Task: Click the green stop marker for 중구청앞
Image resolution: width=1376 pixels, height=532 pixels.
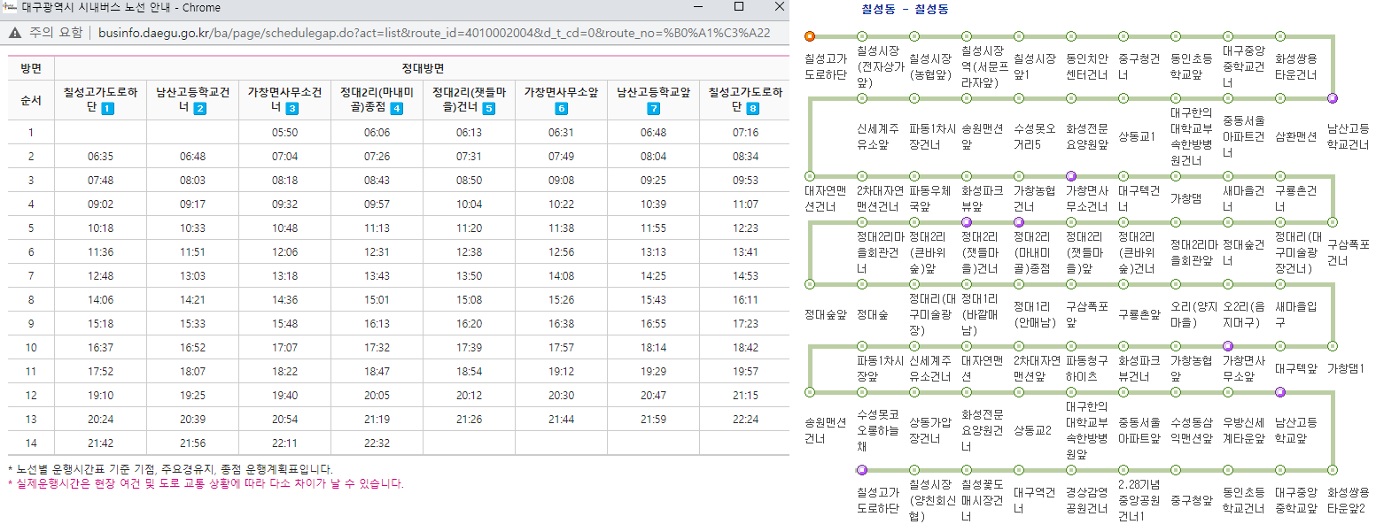Action: click(x=1176, y=470)
